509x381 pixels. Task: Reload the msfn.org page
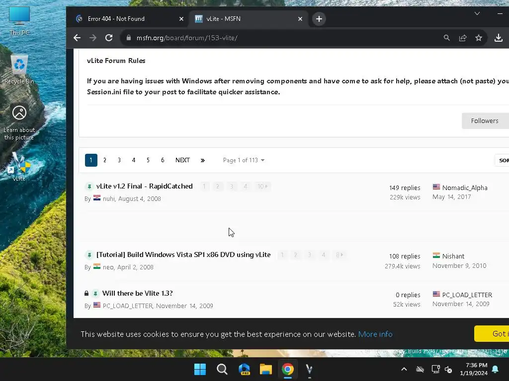click(109, 38)
